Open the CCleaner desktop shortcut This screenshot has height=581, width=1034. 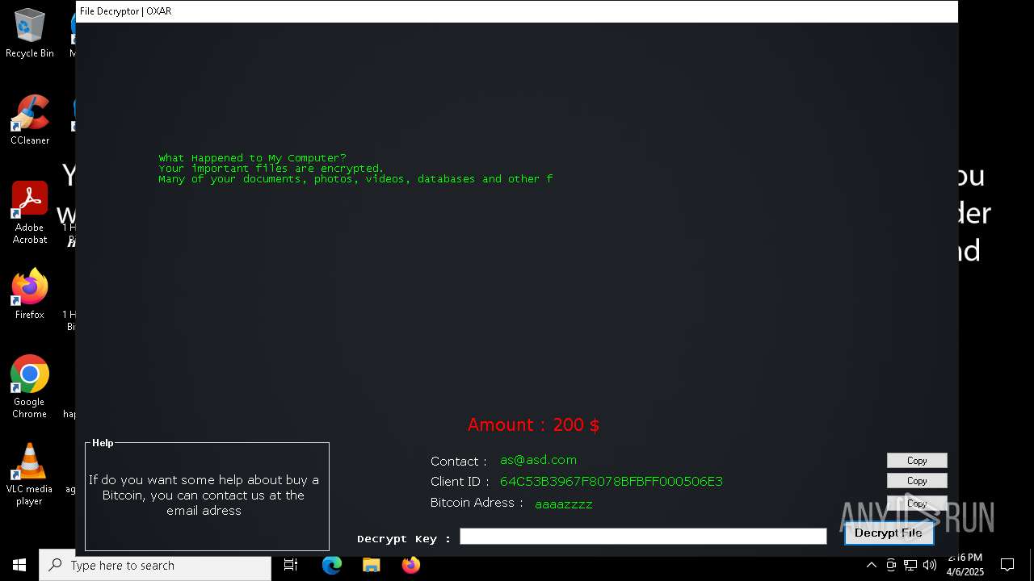30,119
